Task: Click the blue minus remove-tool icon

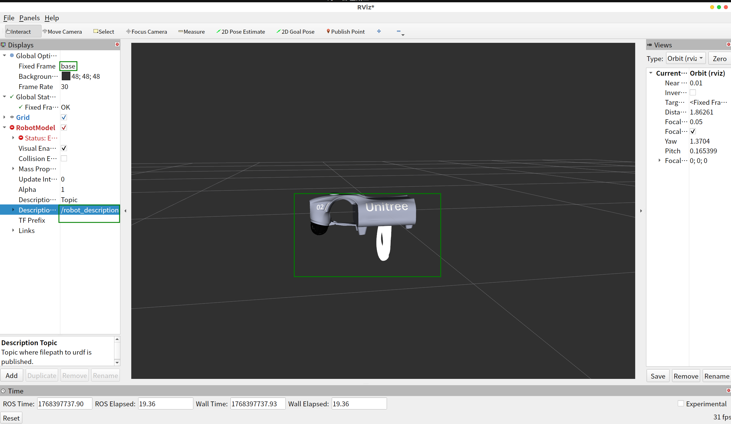Action: [399, 31]
